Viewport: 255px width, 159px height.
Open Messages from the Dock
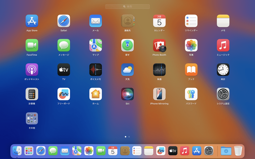53,151
